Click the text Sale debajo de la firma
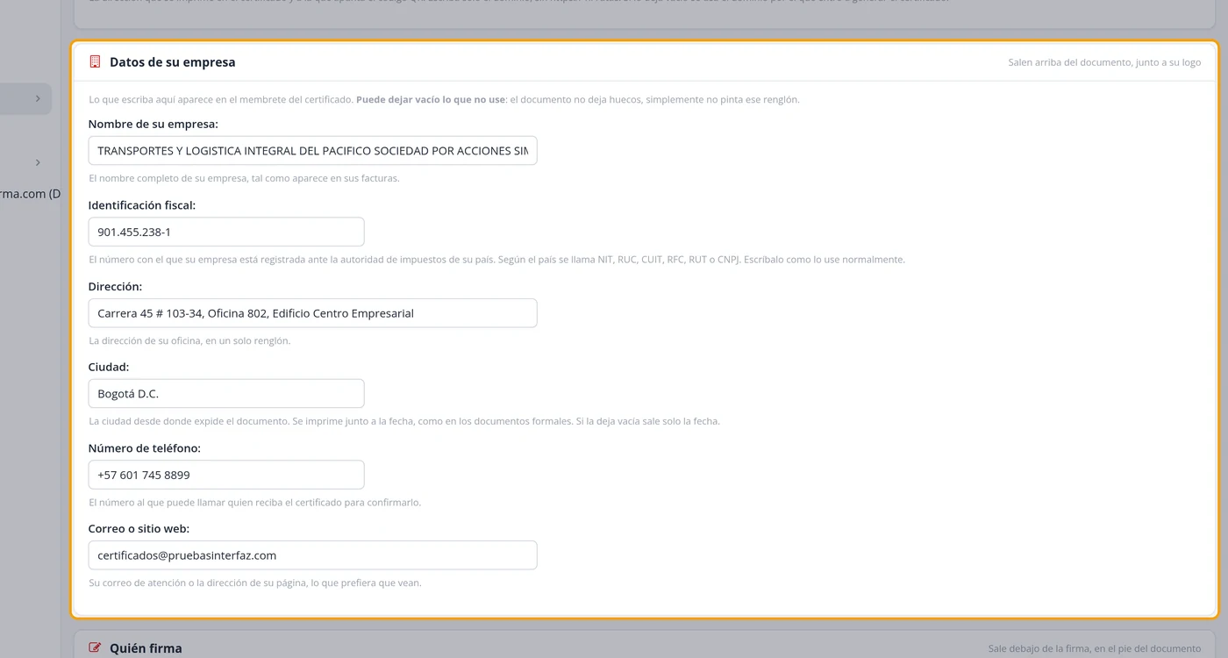1228x658 pixels. tap(1094, 649)
